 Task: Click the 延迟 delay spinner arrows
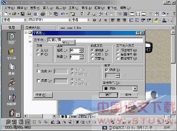pyautogui.click(x=81, y=50)
